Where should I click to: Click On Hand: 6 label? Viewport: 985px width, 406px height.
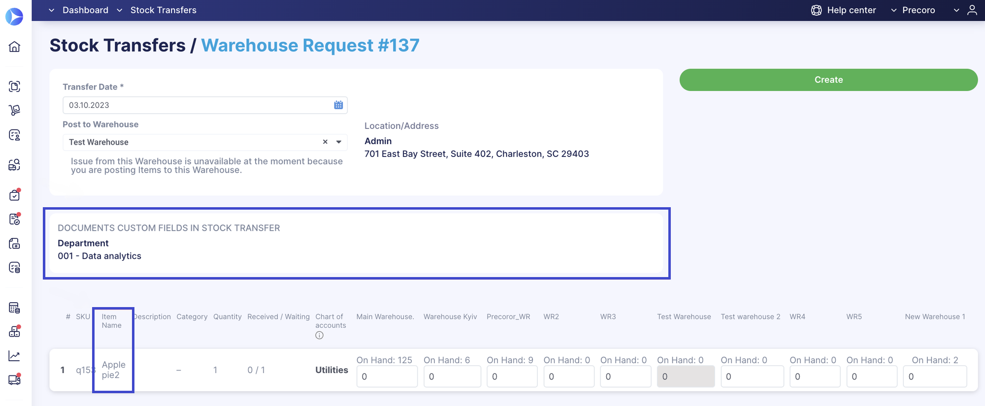tap(447, 360)
